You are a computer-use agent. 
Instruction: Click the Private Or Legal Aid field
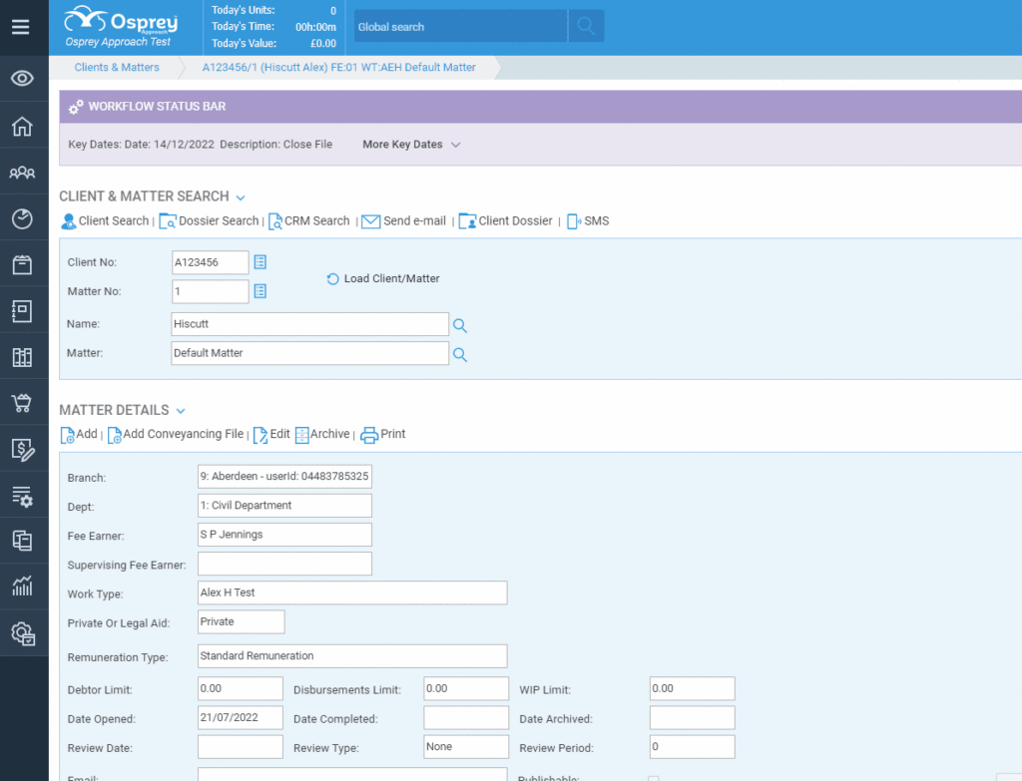242,621
